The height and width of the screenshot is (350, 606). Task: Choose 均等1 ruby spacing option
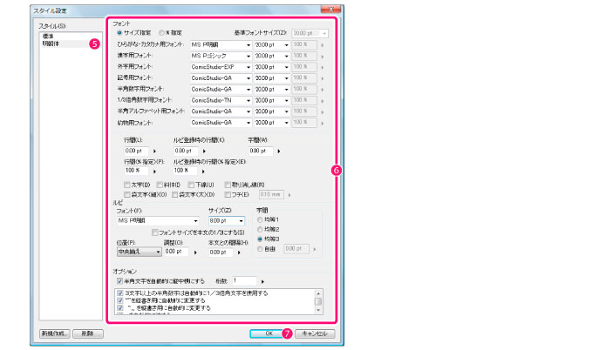[259, 218]
